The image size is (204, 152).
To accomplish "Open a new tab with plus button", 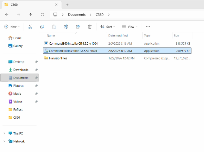I will pos(67,5).
